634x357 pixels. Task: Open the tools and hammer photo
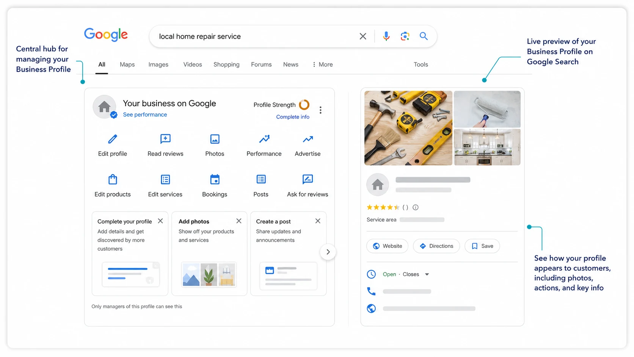pyautogui.click(x=408, y=128)
